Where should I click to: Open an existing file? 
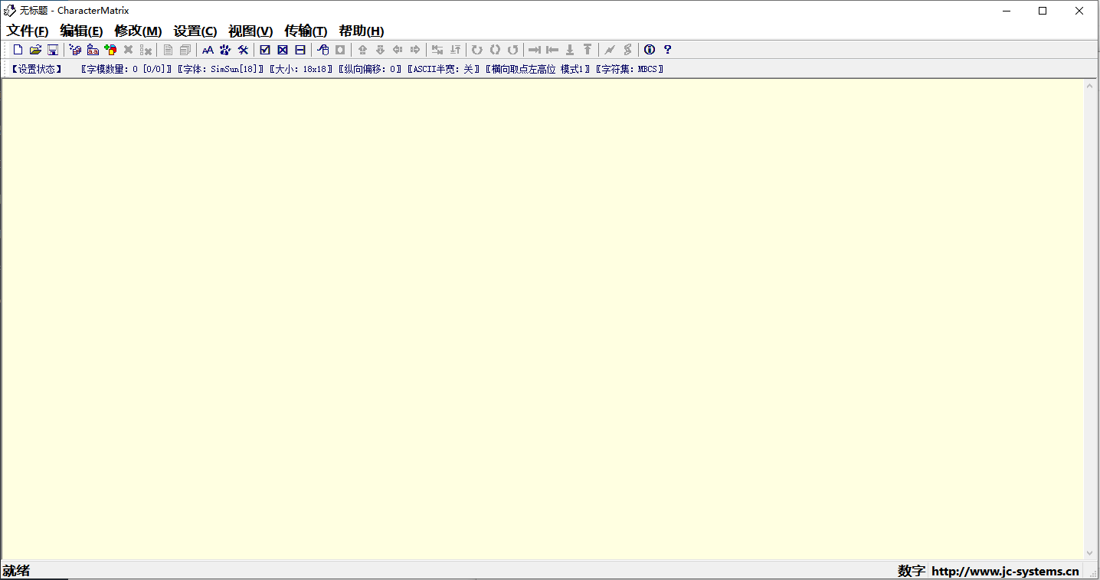[35, 49]
